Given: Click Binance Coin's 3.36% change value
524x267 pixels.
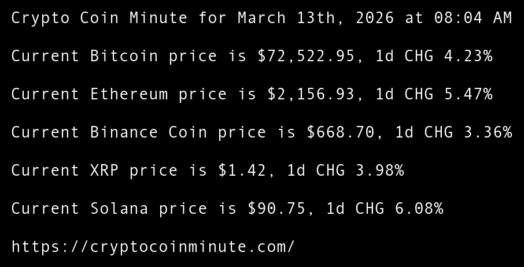Looking at the screenshot, I should [488, 132].
